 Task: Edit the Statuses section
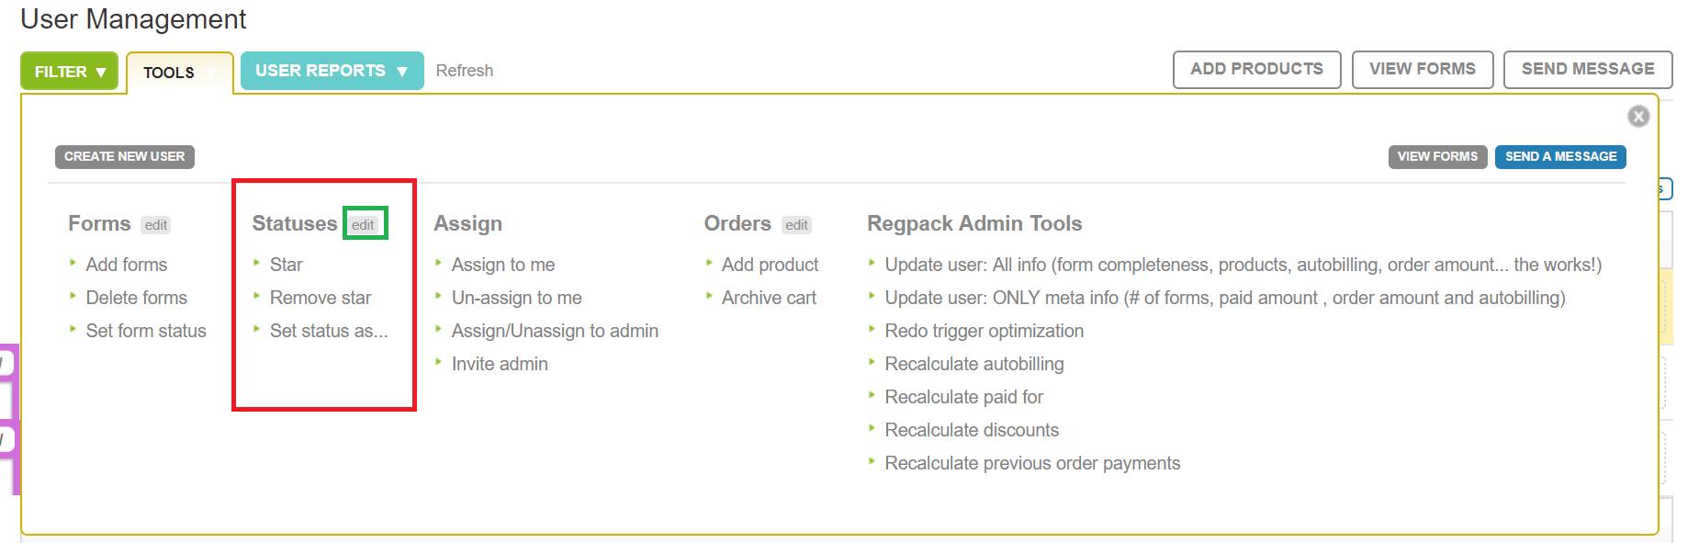click(364, 225)
